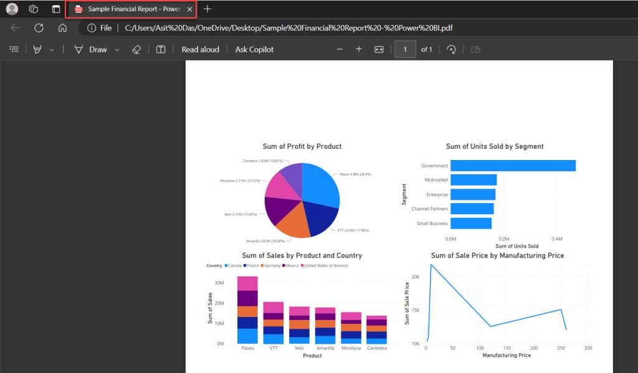
Task: Toggle Fit to width icon
Action: click(379, 49)
